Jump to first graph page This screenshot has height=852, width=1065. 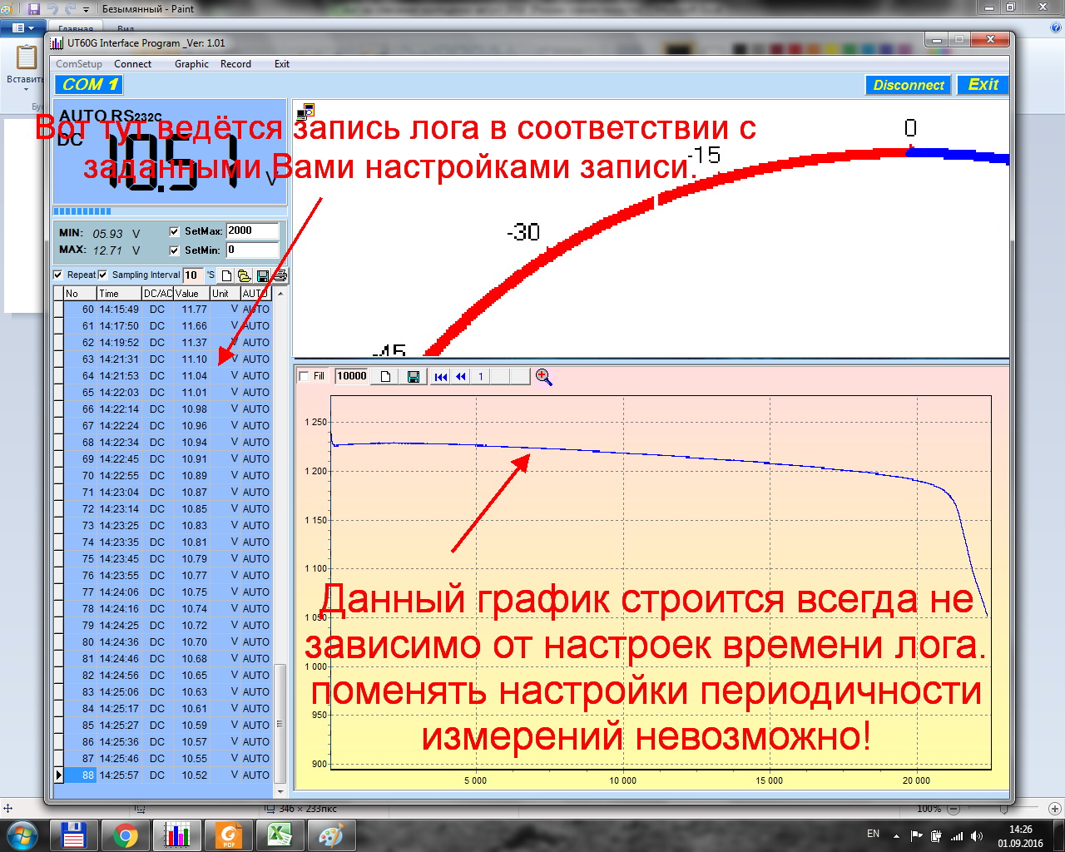(441, 377)
